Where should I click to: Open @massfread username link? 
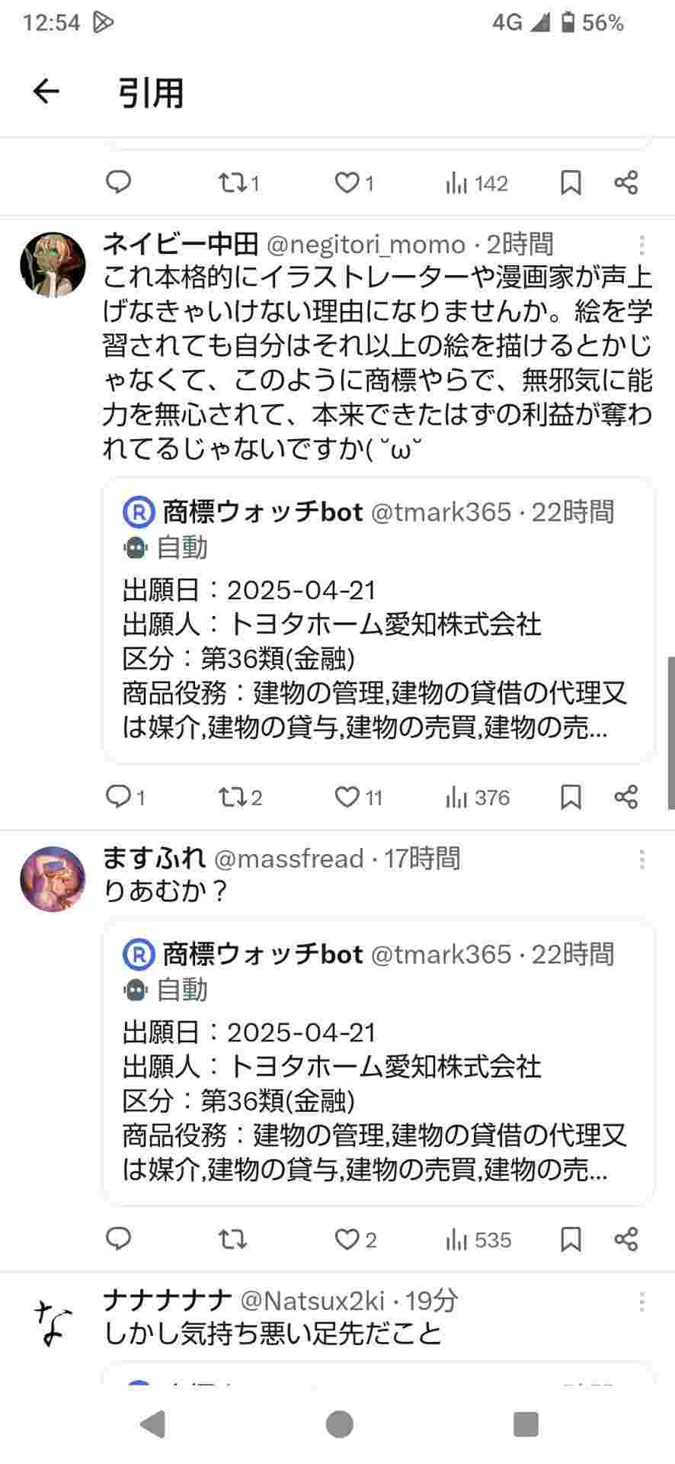(x=289, y=859)
